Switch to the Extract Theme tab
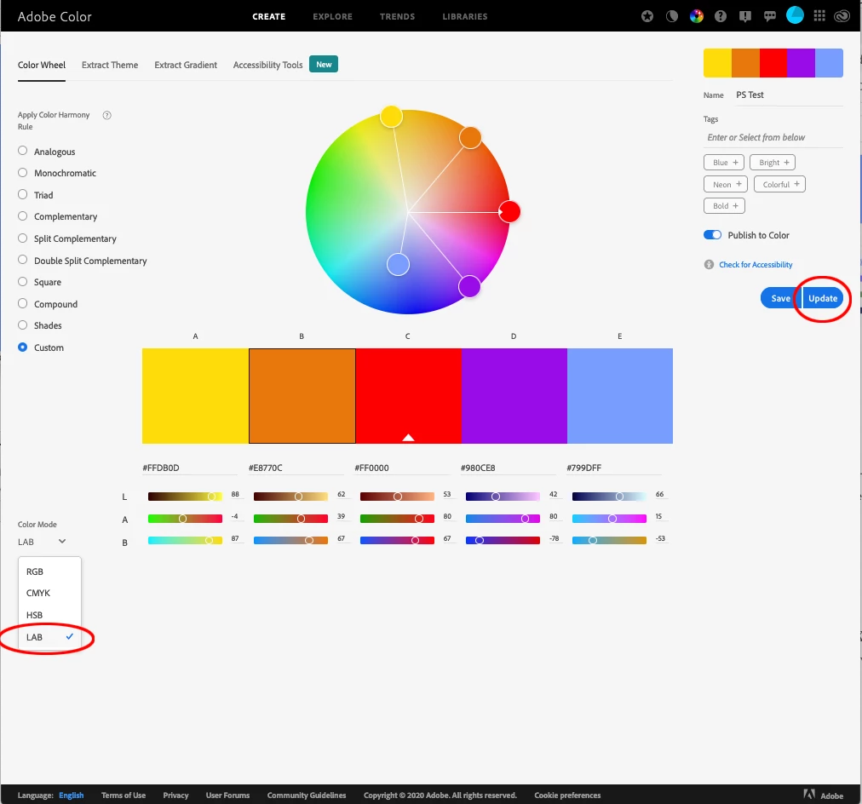The width and height of the screenshot is (862, 804). (x=110, y=65)
